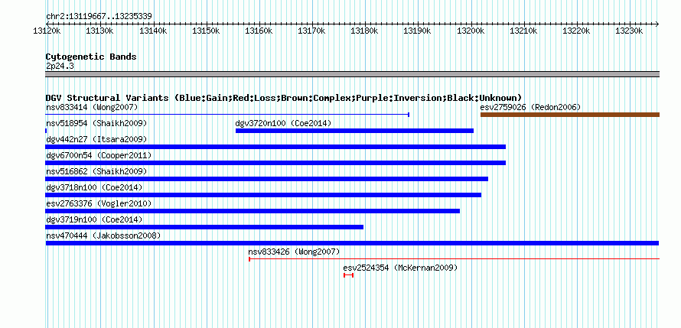Click the blue dgv3718n100 gain bar
This screenshot has height=328, width=681.
263,195
